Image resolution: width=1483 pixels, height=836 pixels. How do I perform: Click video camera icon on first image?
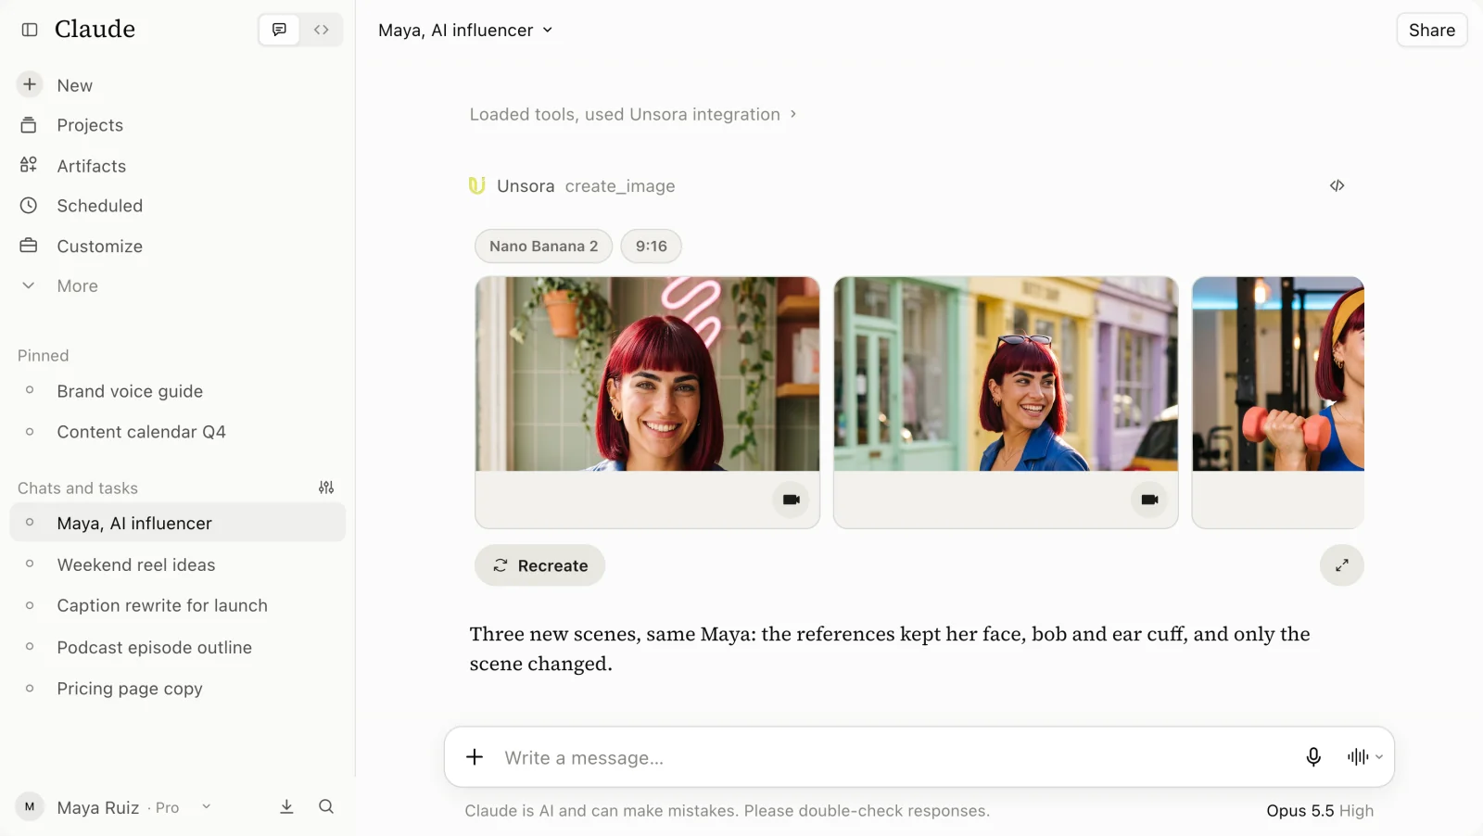coord(791,500)
